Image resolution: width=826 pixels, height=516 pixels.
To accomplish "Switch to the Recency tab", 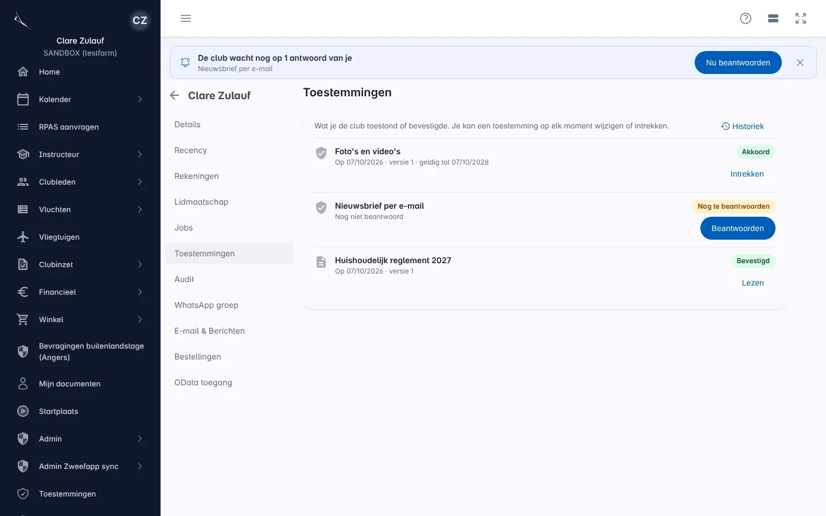I will (229, 150).
